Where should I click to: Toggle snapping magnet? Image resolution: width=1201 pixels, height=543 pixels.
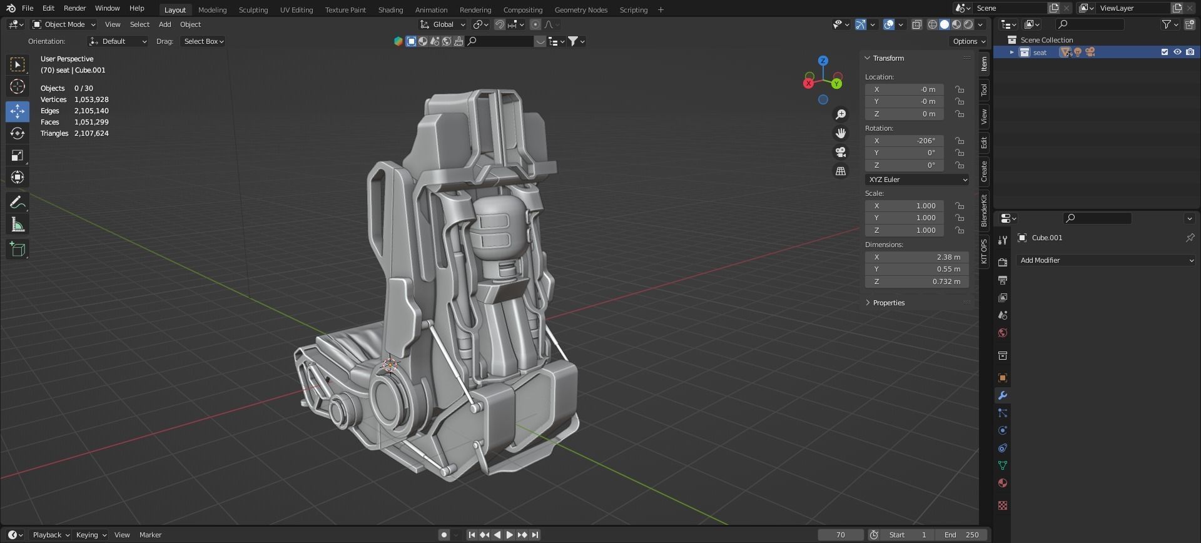point(499,24)
